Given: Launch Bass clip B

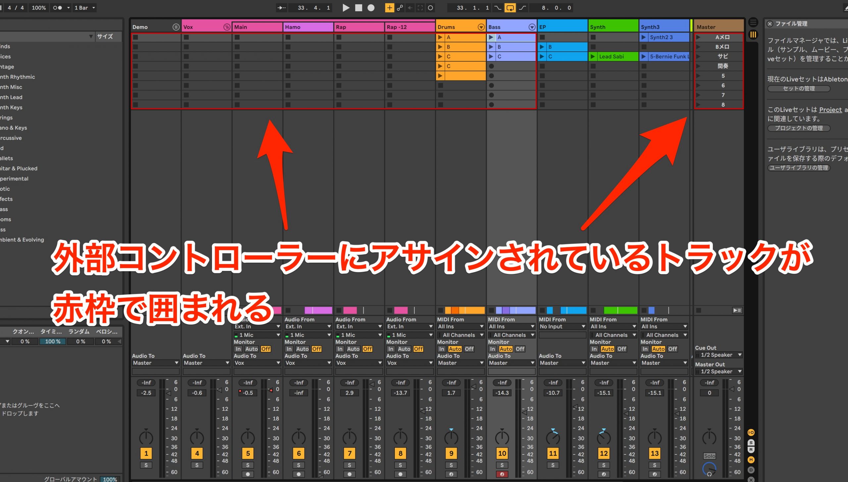Looking at the screenshot, I should click(491, 47).
